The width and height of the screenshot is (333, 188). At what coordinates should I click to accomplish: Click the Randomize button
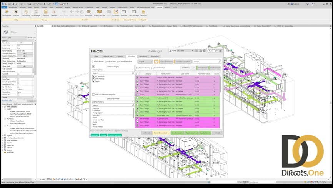point(202,68)
